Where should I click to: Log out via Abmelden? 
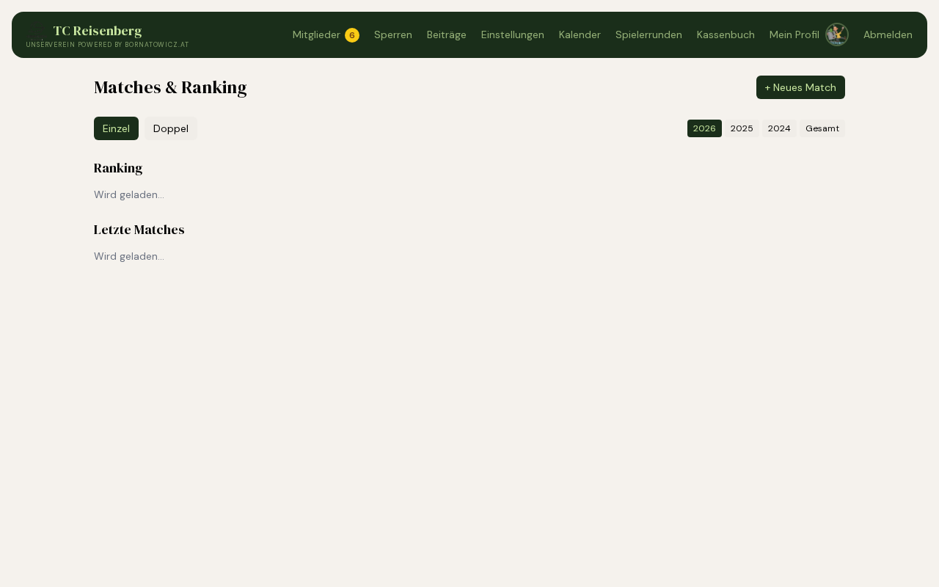click(x=888, y=34)
